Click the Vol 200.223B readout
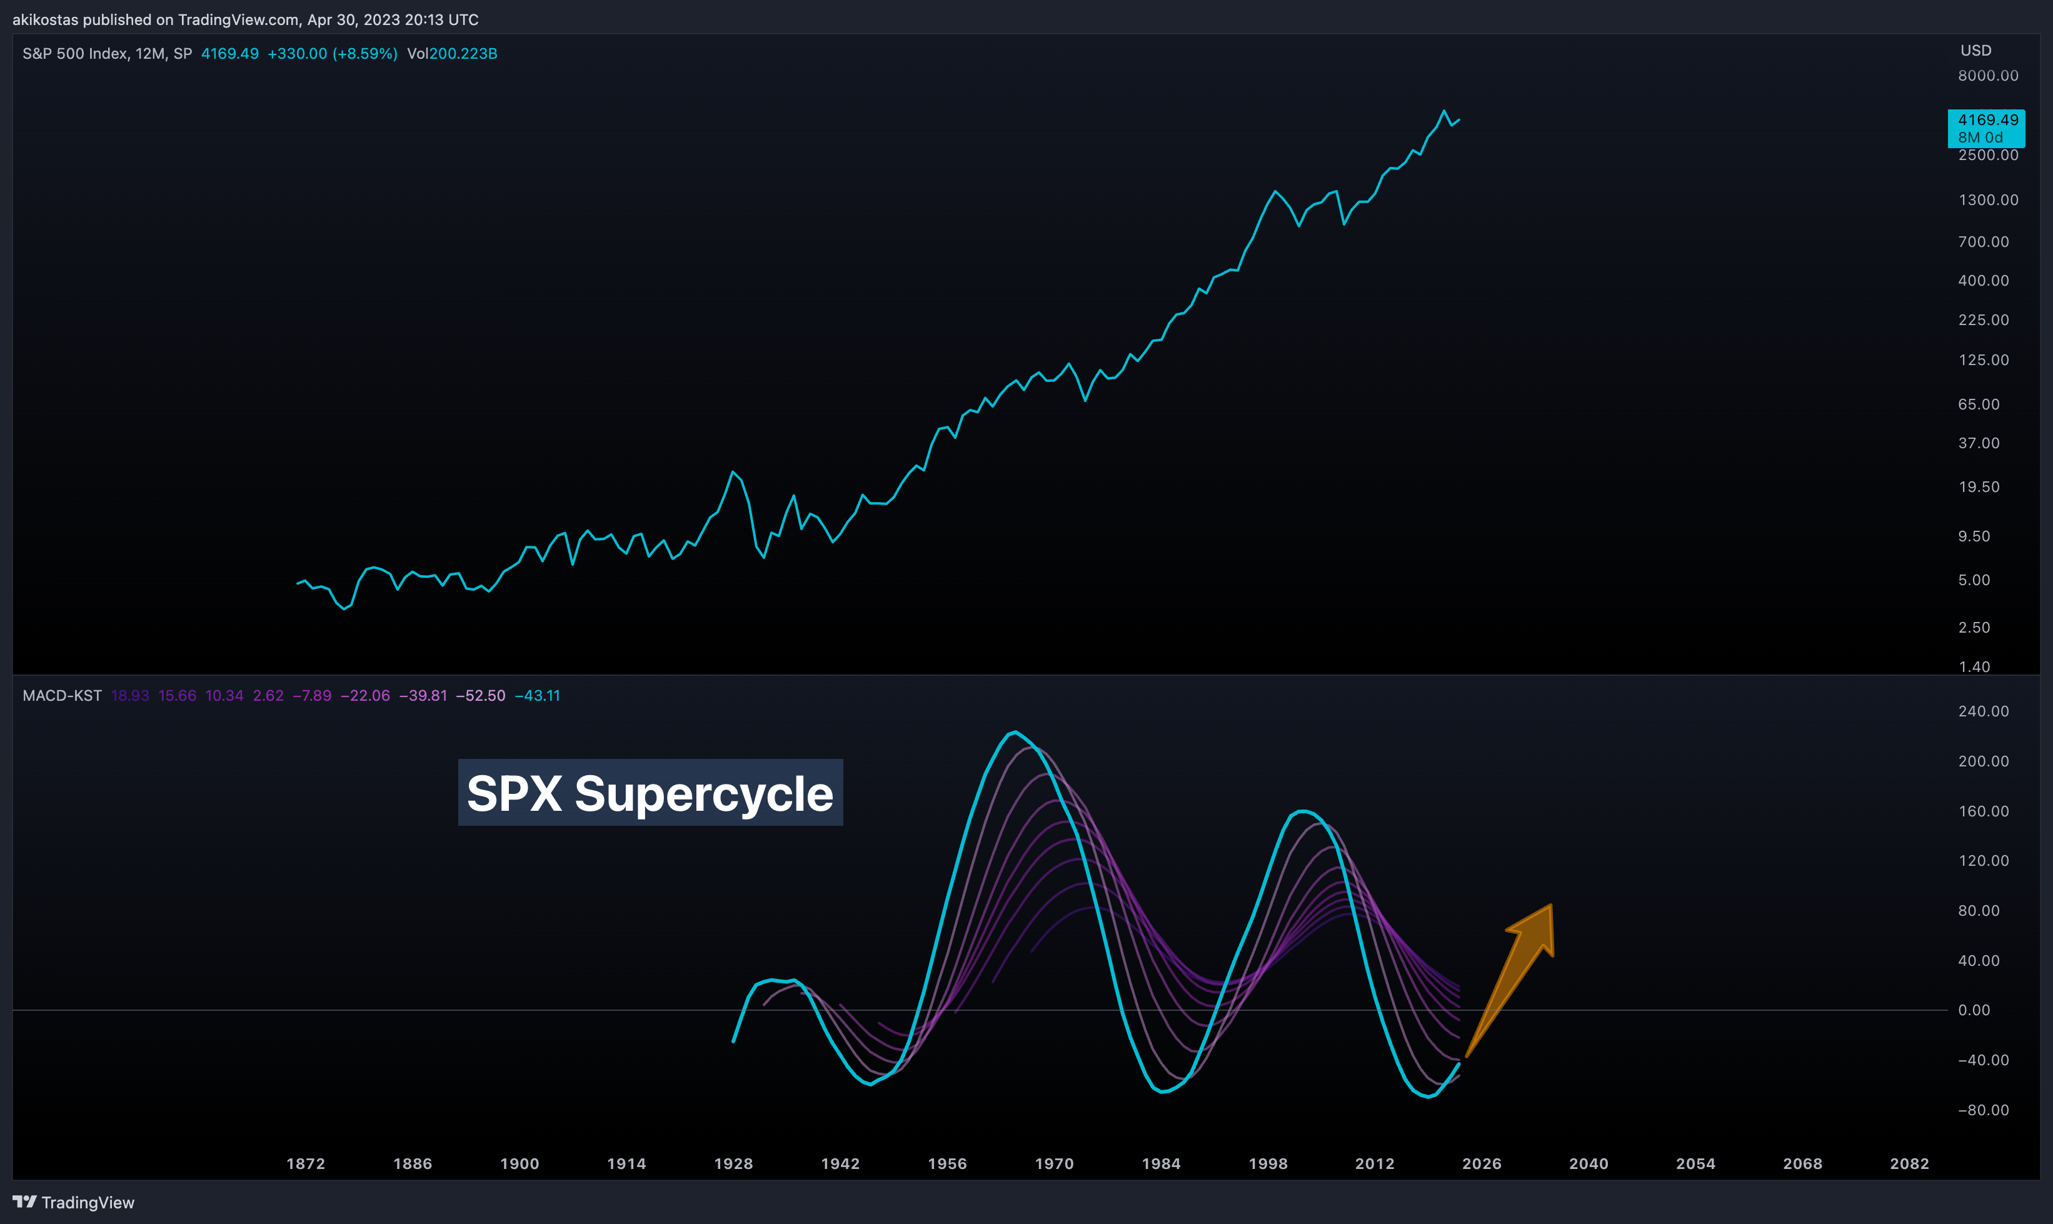 (x=452, y=54)
